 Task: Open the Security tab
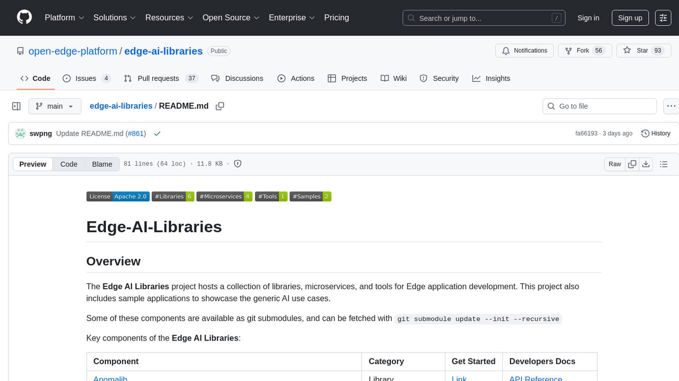pyautogui.click(x=439, y=78)
